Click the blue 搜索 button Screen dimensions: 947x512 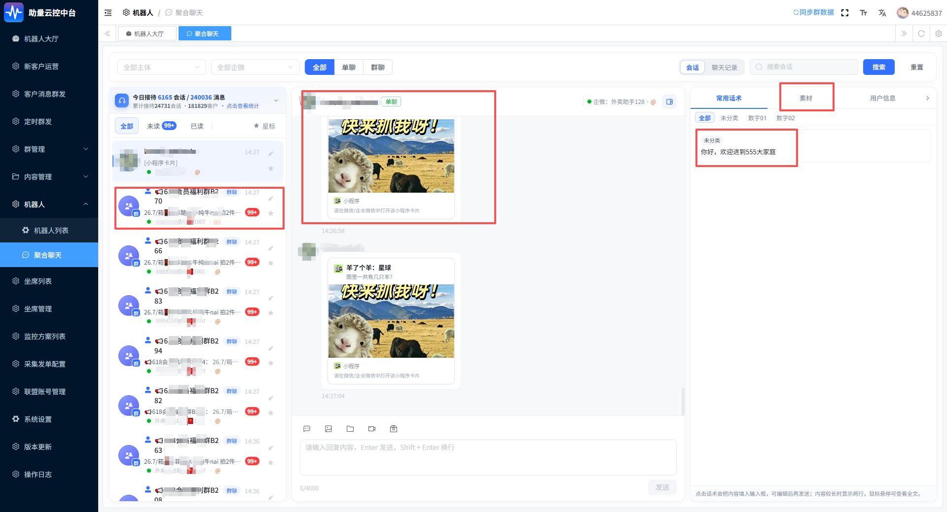click(878, 67)
